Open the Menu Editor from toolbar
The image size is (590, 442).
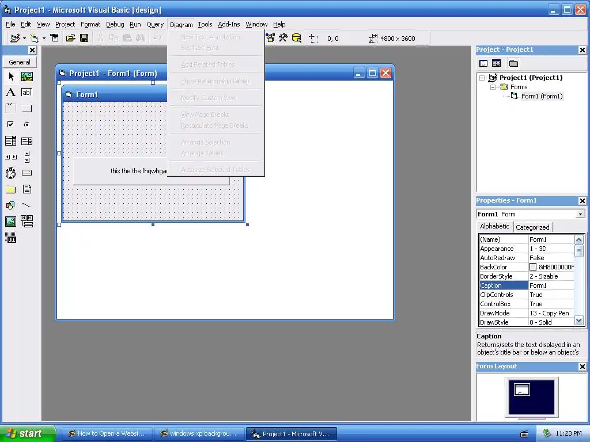55,38
